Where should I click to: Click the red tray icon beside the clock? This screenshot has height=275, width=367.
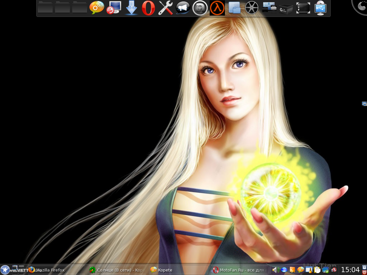(334, 270)
